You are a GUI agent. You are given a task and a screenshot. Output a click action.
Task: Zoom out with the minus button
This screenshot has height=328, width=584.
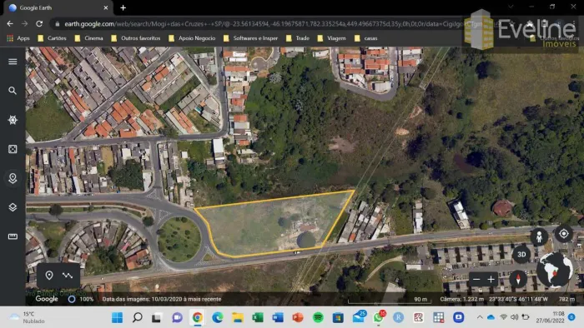point(476,280)
